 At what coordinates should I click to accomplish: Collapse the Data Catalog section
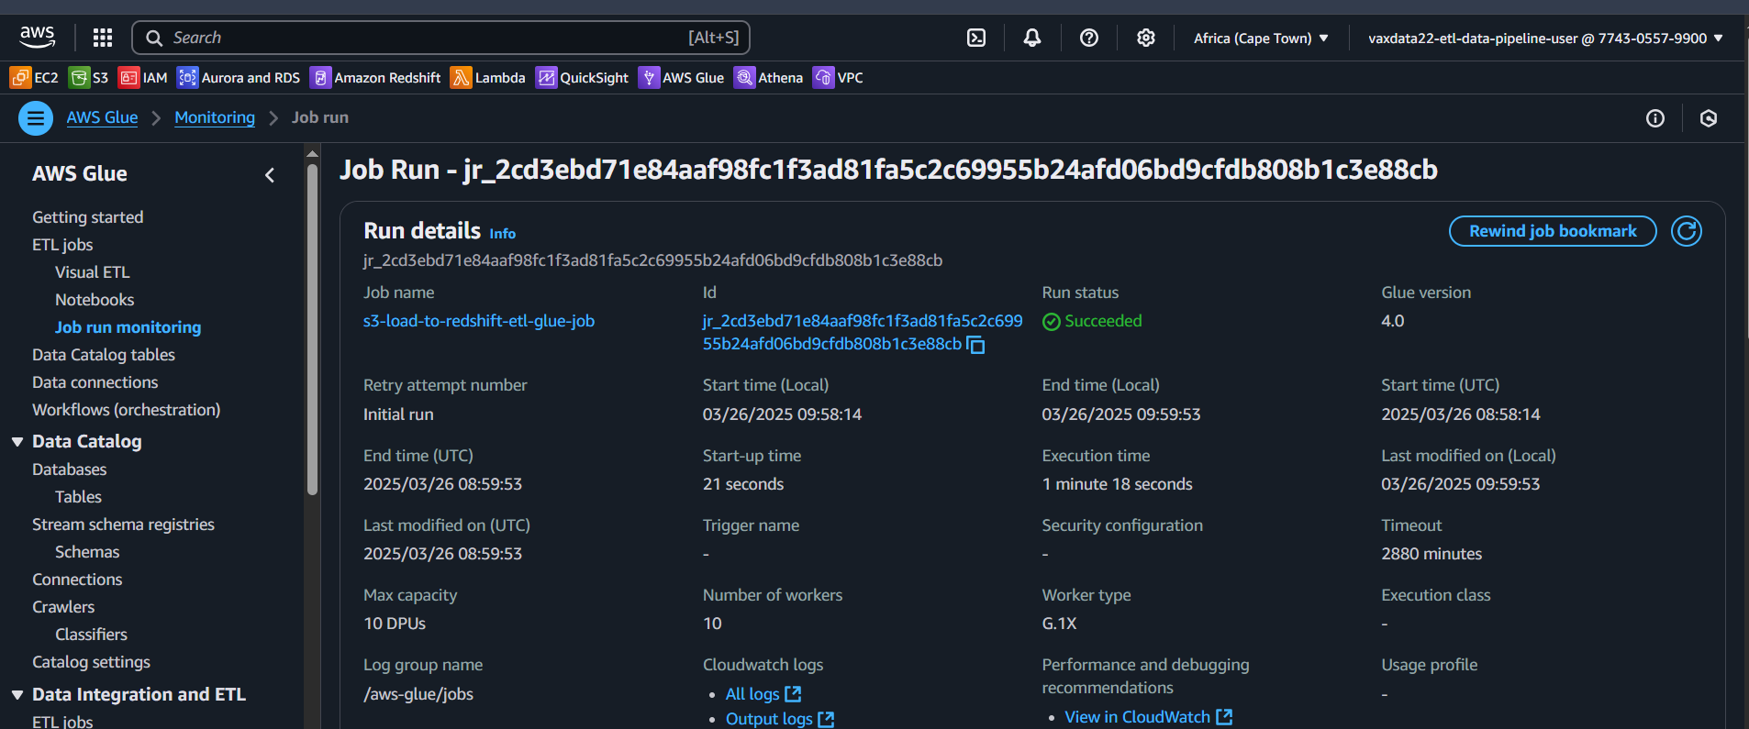[x=17, y=442]
